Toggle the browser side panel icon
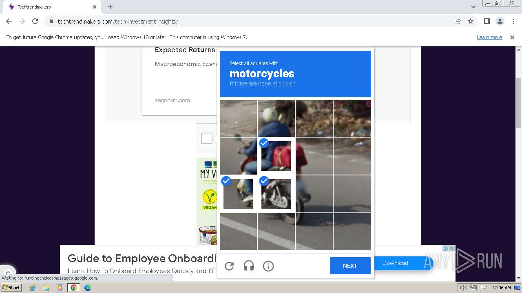The height and width of the screenshot is (293, 522). tap(487, 21)
